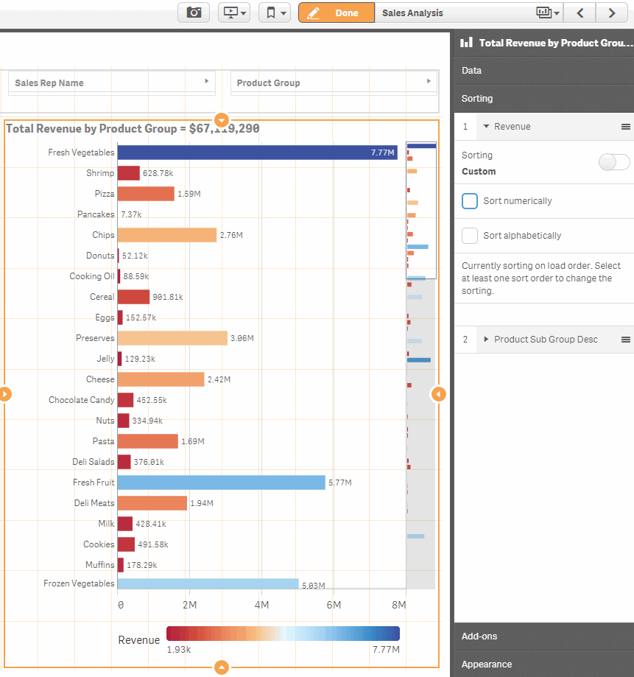Take a snapshot with the camera icon
The width and height of the screenshot is (634, 677).
193,13
